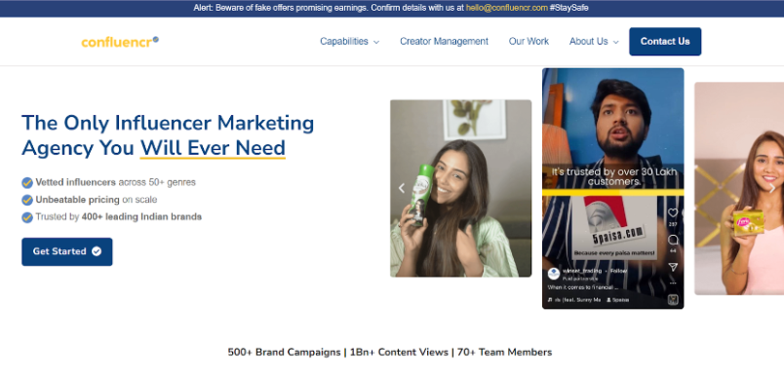Click the Get Started button
784x379 pixels.
tap(67, 251)
